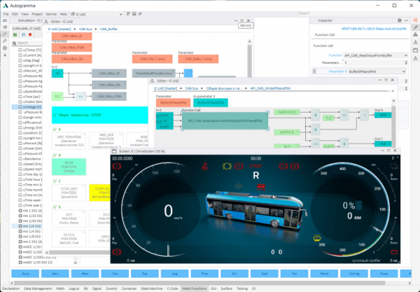Image resolution: width=420 pixels, height=292 pixels.
Task: Select the Log math function block
Action: pos(174,274)
